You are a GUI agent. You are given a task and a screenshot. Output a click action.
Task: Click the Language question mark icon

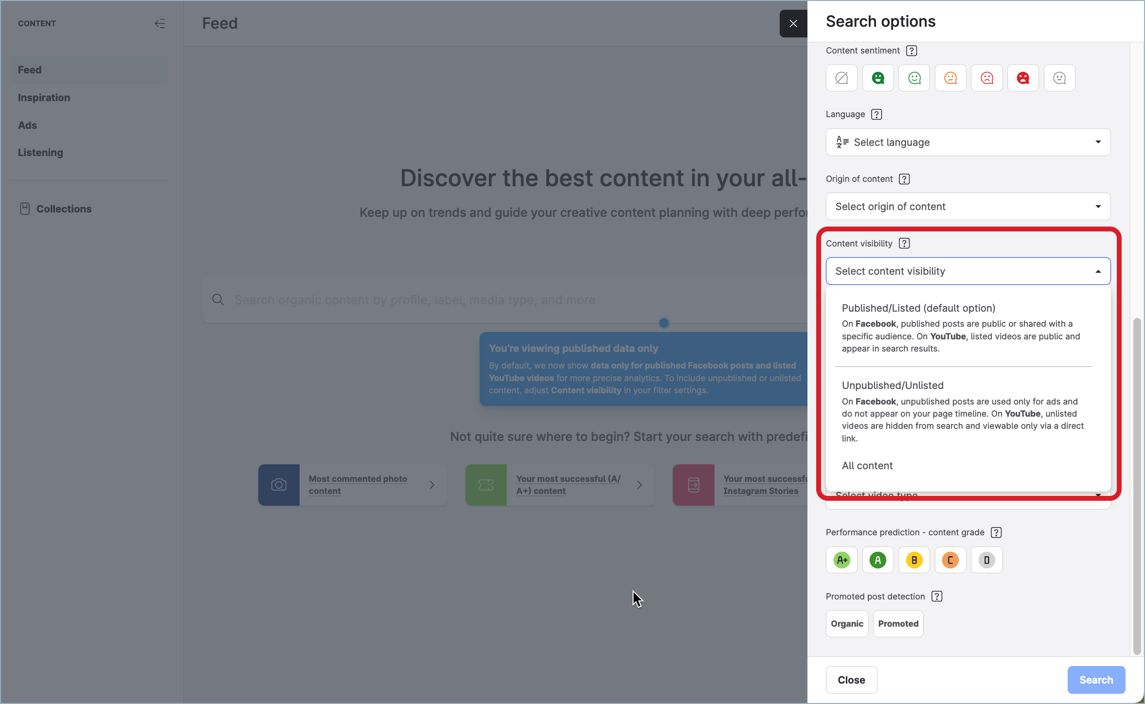click(x=876, y=114)
